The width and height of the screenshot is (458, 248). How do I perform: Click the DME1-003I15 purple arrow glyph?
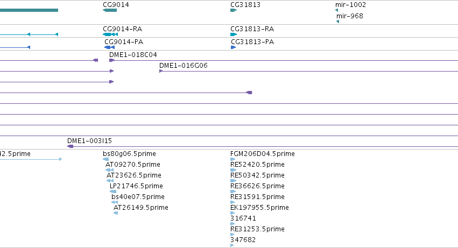(70, 146)
